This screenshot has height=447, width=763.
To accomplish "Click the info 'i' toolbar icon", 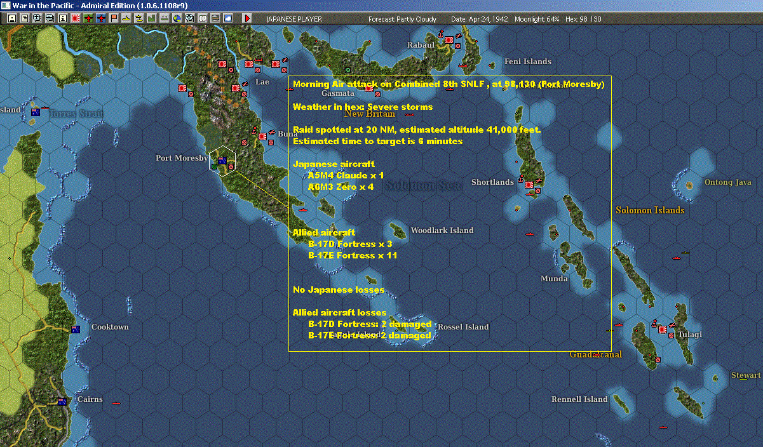I will click(x=62, y=18).
